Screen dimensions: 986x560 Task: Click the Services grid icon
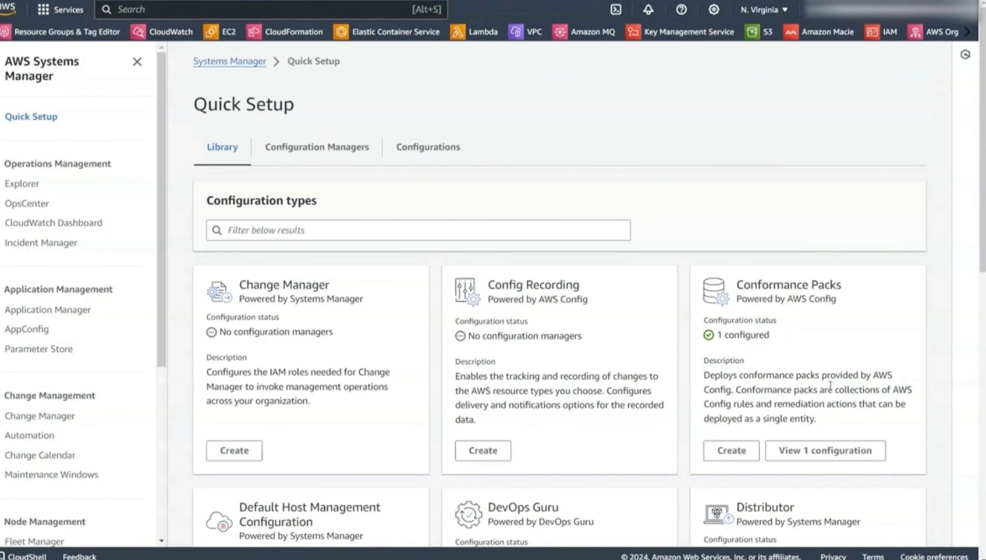coord(44,9)
